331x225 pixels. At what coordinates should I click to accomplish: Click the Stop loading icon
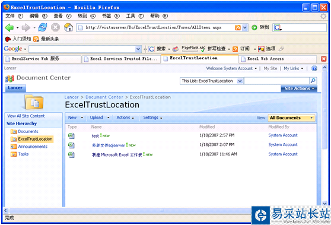point(55,27)
